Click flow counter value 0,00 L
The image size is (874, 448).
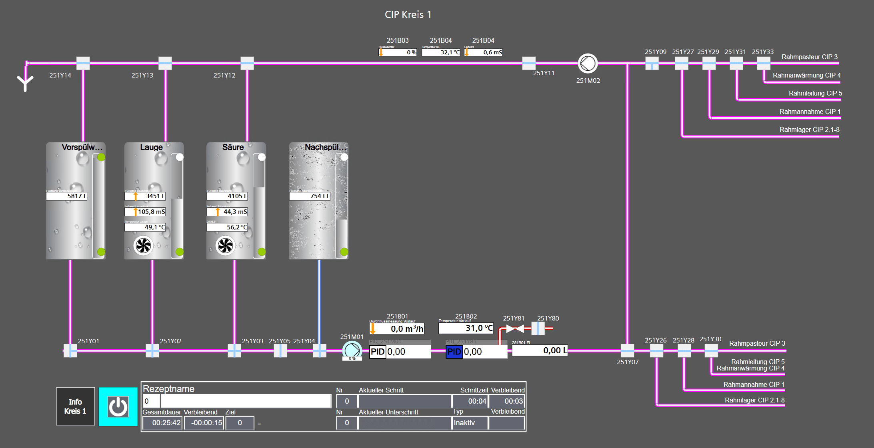click(540, 350)
